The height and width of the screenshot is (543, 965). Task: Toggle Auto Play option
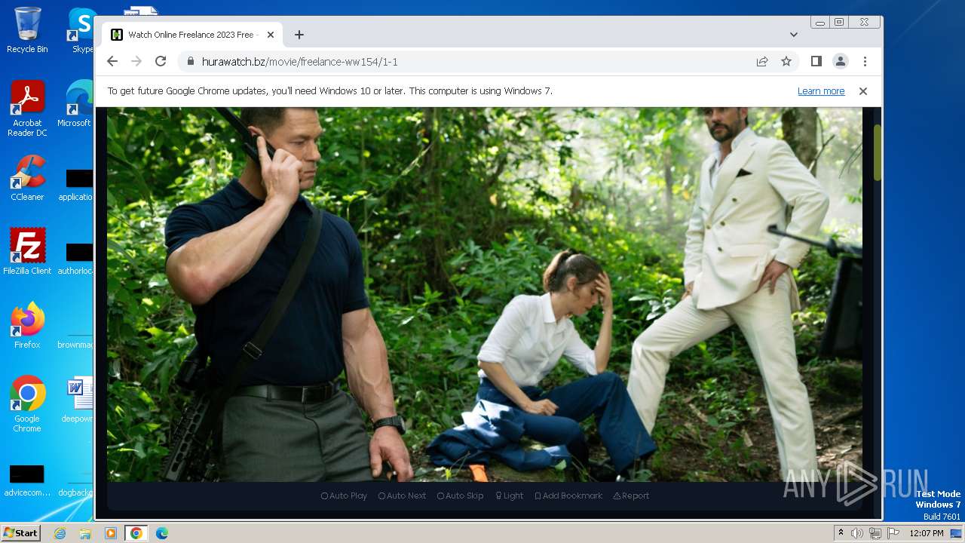pos(344,495)
